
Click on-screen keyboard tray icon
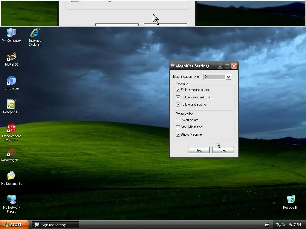267,225
